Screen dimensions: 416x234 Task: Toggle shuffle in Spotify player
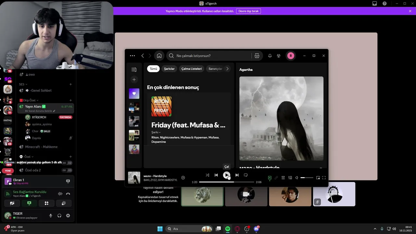(x=207, y=175)
